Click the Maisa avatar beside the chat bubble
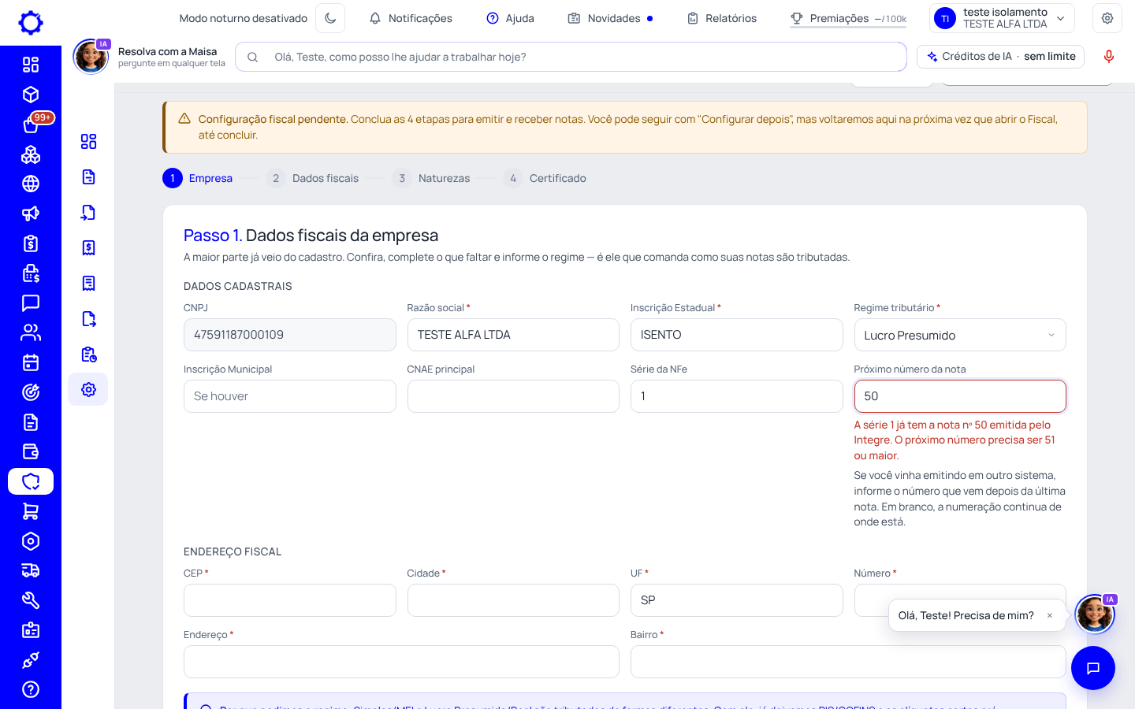This screenshot has height=709, width=1135. coord(1095,614)
